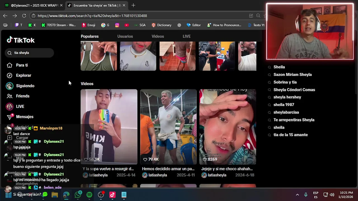Click the 79.4K likes heart
The width and height of the screenshot is (358, 201).
pos(145,159)
